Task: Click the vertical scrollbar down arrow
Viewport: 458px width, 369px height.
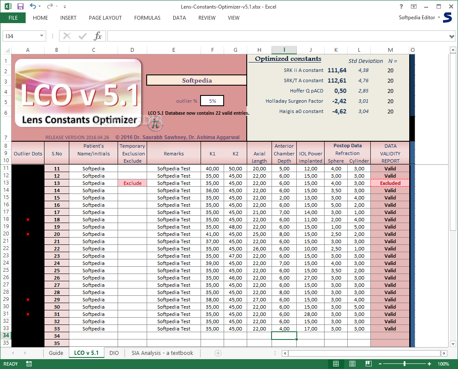Action: (x=453, y=344)
